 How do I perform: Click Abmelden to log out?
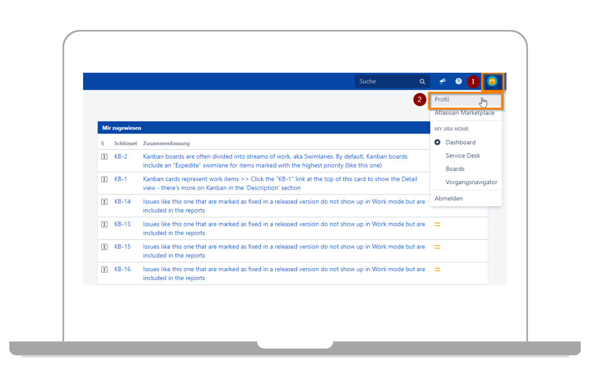click(448, 198)
